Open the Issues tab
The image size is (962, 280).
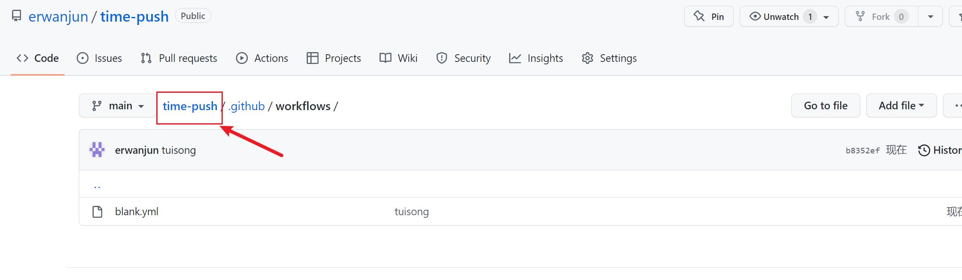(100, 58)
